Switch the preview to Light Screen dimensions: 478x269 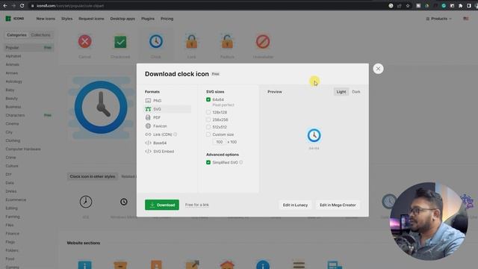pyautogui.click(x=341, y=92)
